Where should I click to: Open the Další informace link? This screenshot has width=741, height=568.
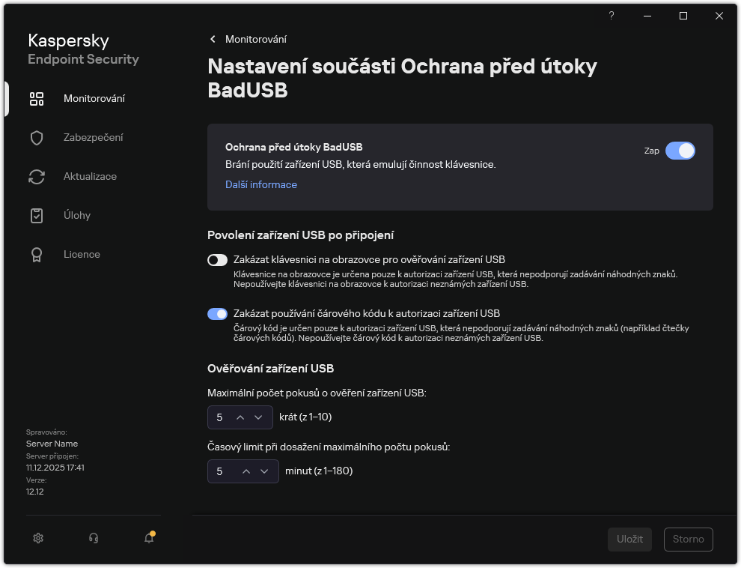click(260, 184)
